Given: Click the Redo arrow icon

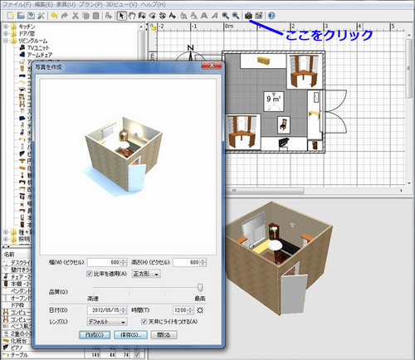Looking at the screenshot, I should click(x=65, y=16).
